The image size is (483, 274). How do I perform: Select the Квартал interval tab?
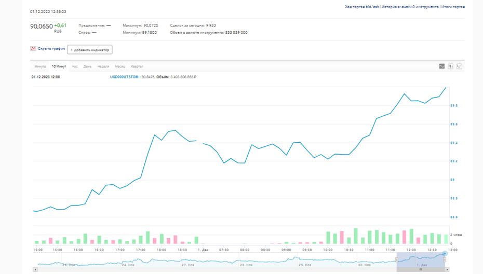coord(137,66)
